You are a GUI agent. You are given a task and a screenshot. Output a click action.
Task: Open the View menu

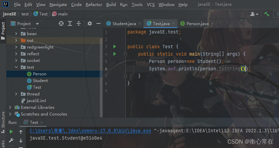41,5
